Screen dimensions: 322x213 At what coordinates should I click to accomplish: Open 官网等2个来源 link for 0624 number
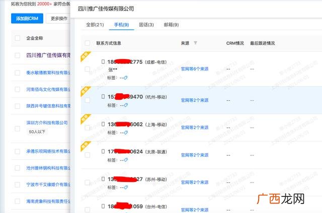195,155
